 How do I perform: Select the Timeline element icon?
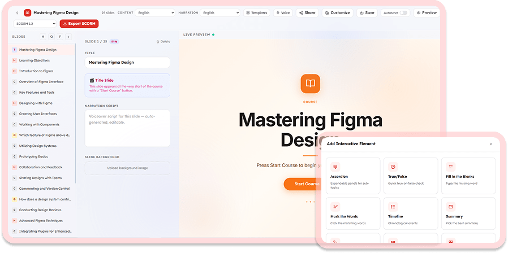[x=393, y=207]
